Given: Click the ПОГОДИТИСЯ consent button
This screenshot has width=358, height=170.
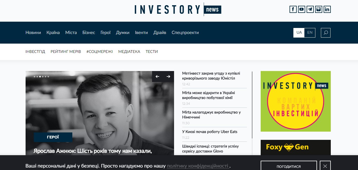Looking at the screenshot, I should pos(289,166).
